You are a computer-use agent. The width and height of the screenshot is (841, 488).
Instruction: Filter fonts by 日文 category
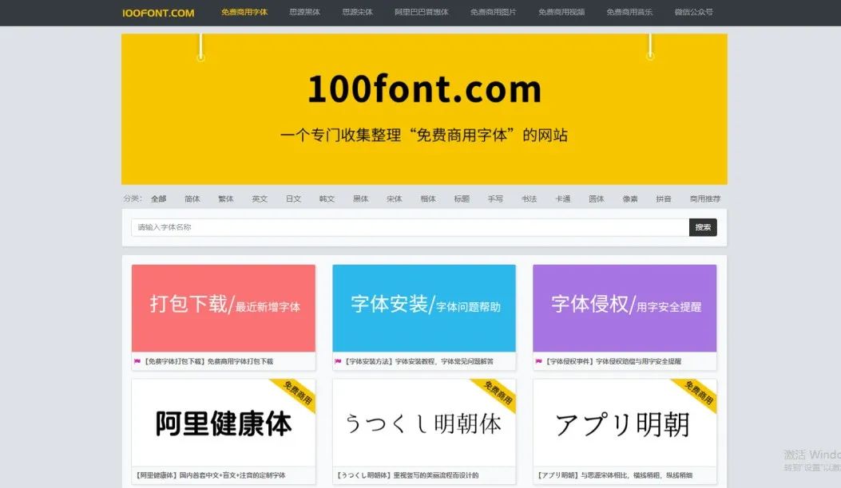click(294, 199)
